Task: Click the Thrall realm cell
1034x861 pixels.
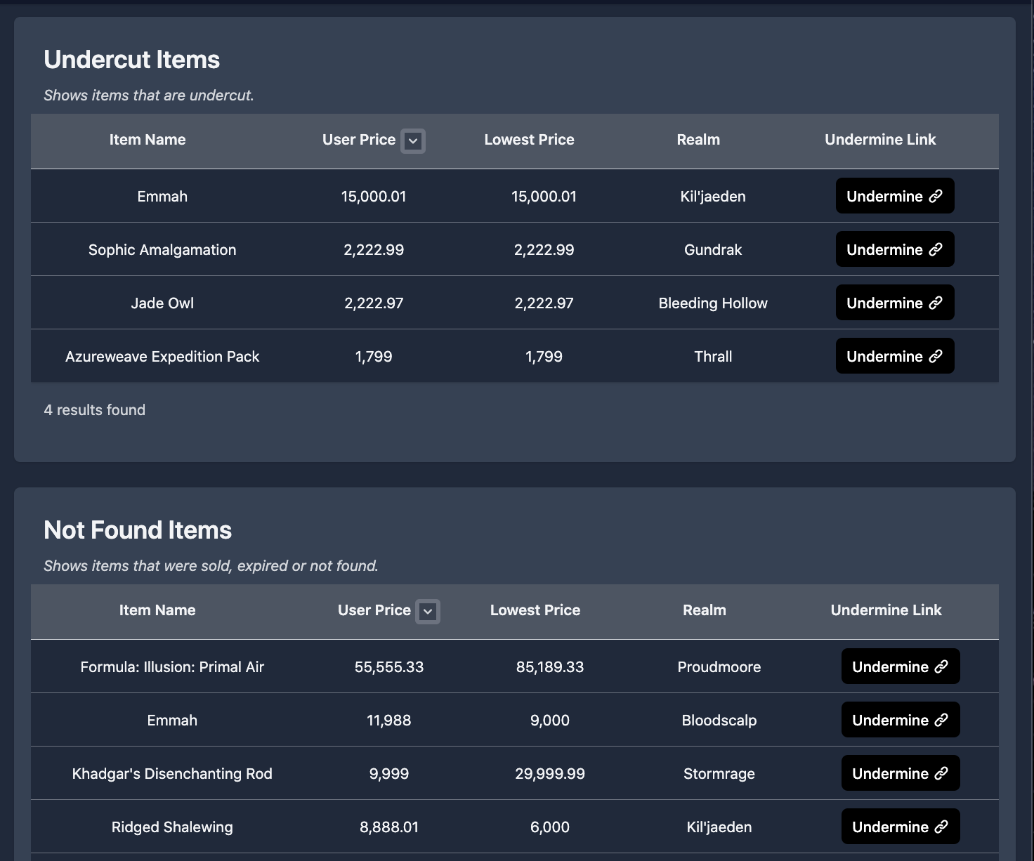Action: point(713,357)
